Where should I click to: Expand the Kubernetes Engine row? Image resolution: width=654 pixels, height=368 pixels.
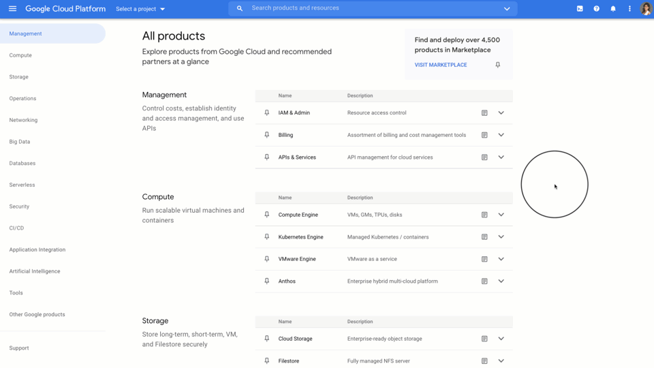click(x=501, y=236)
